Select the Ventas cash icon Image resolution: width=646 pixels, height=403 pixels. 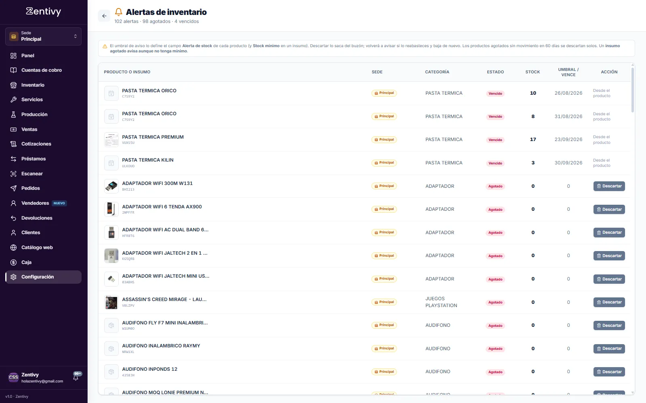coord(13,129)
